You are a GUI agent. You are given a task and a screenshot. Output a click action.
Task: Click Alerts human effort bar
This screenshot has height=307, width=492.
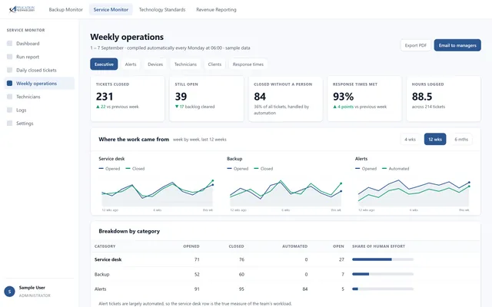point(383,289)
